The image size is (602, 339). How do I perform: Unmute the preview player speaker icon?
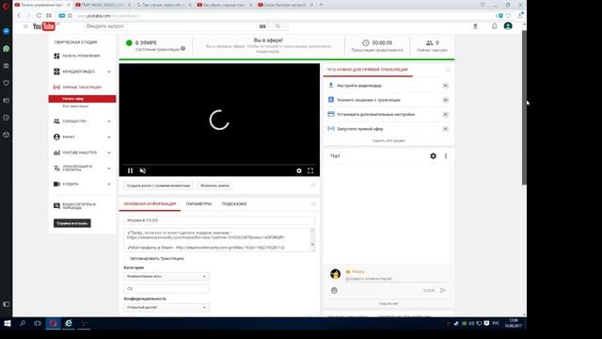click(x=142, y=170)
